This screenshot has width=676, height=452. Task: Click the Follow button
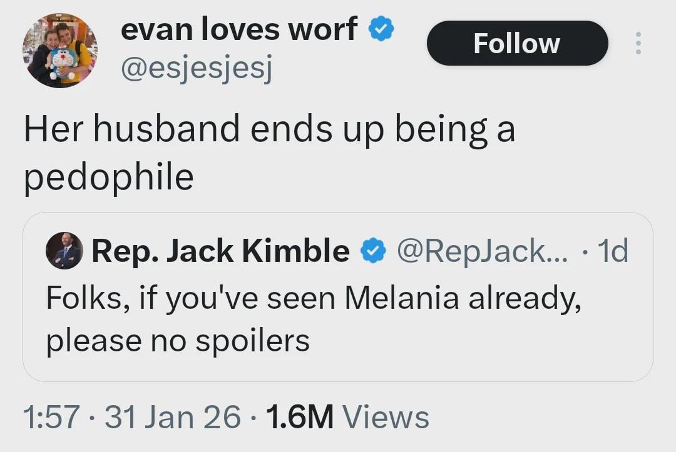[x=517, y=43]
